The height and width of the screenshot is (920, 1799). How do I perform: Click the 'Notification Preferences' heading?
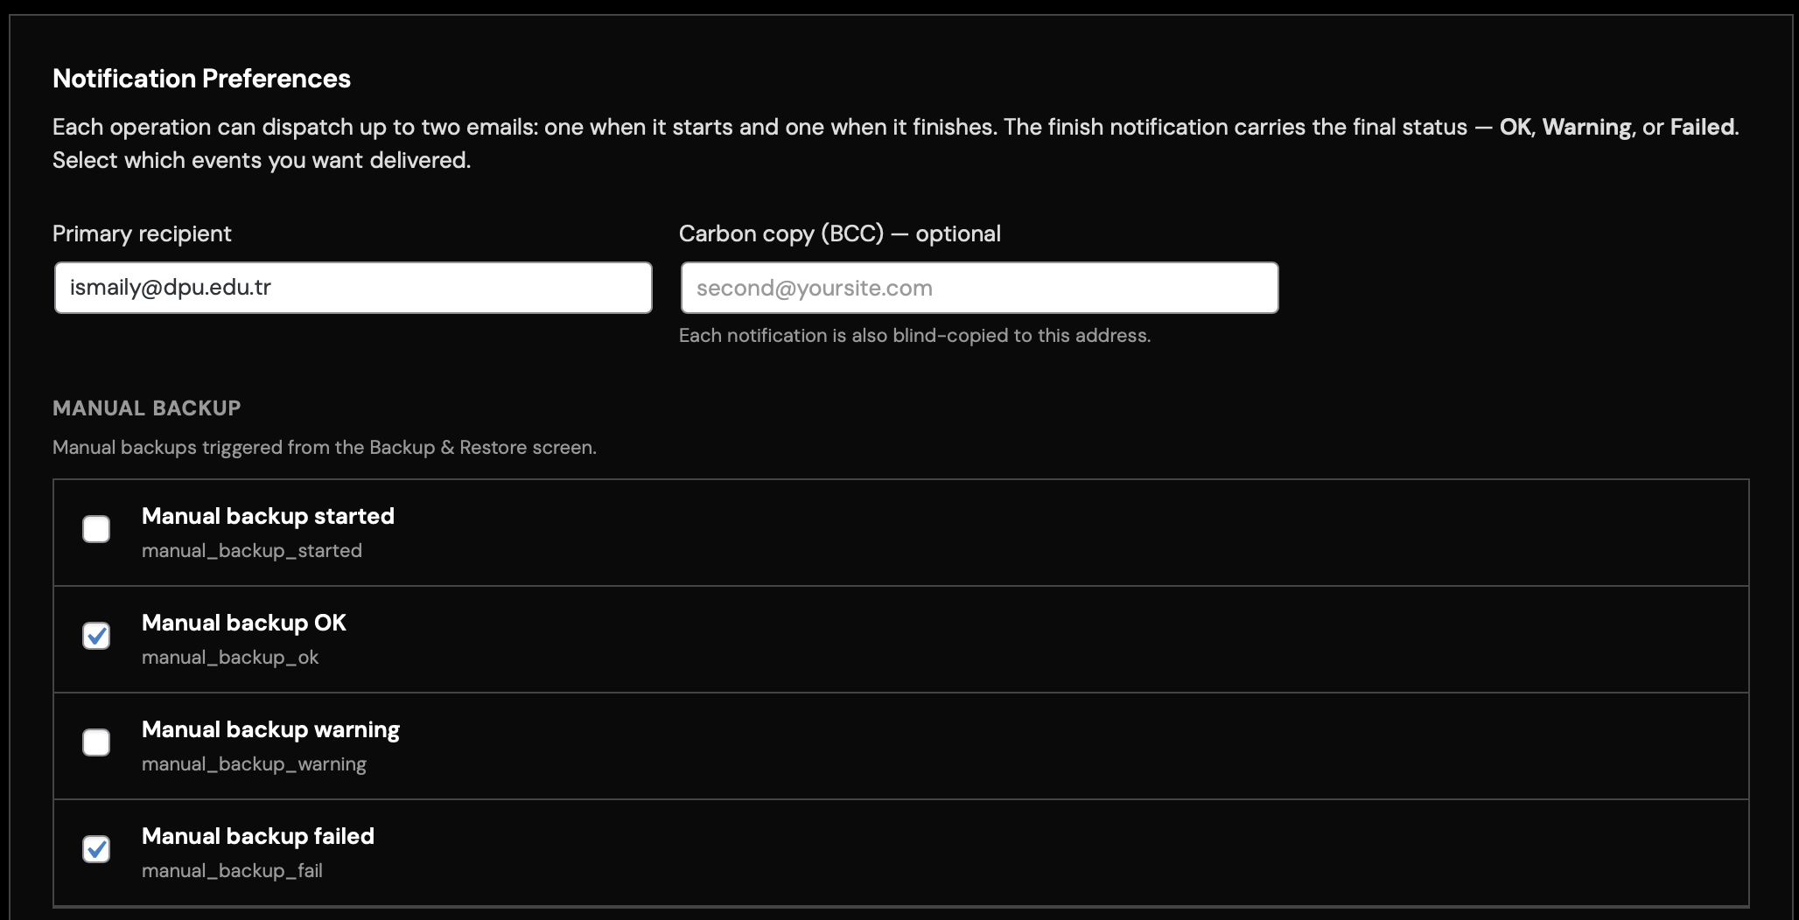(x=201, y=79)
